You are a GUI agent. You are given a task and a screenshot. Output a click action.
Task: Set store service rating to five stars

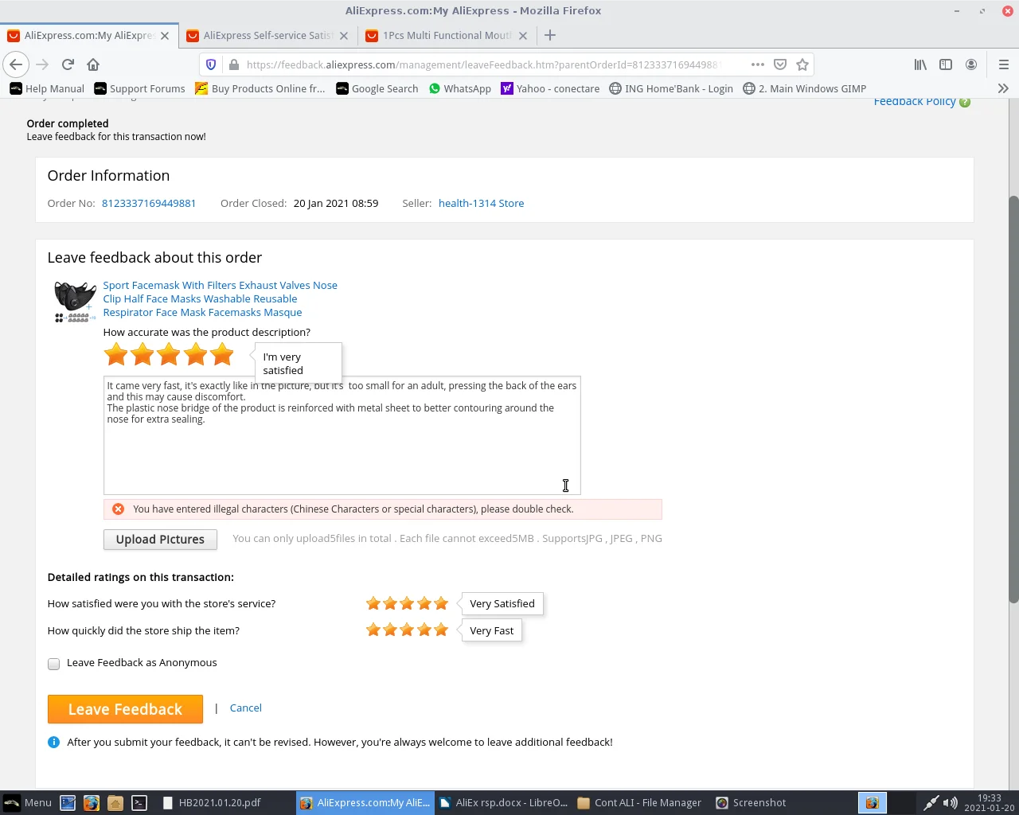pos(441,603)
